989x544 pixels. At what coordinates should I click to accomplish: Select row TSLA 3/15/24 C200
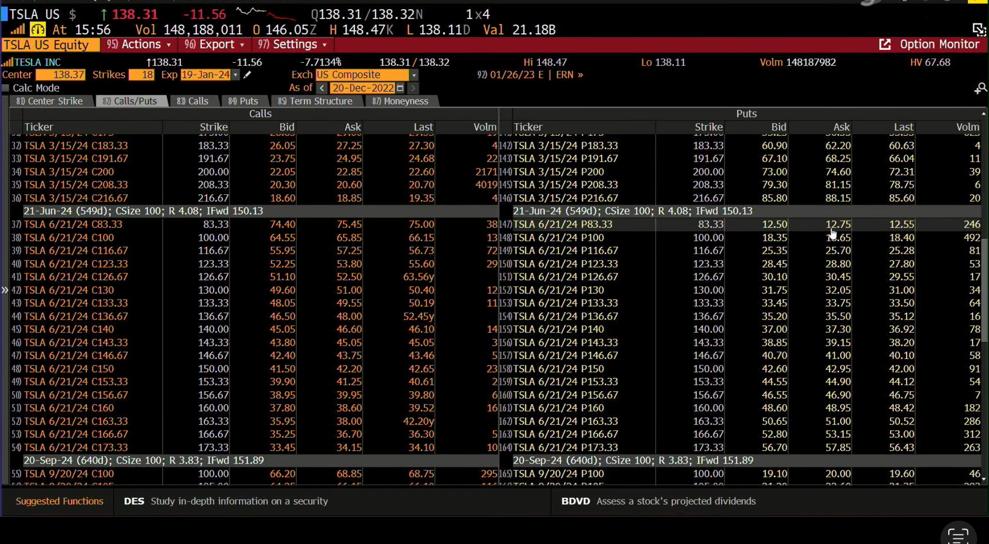point(254,172)
